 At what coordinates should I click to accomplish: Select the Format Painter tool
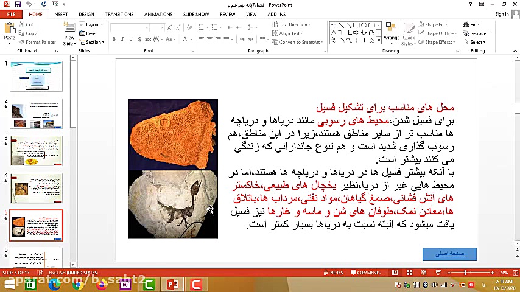tap(37, 42)
